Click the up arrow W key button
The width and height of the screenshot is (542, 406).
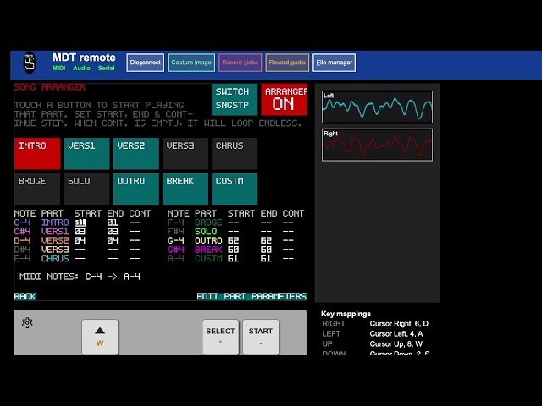coord(100,337)
